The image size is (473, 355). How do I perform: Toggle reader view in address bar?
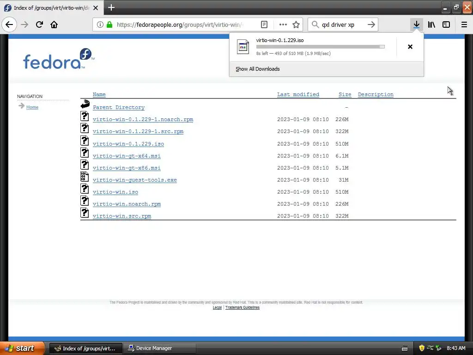click(264, 24)
